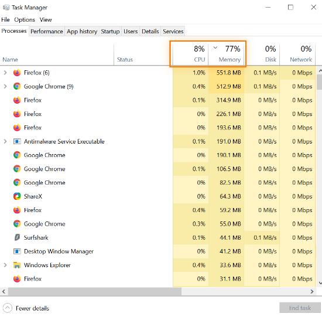Select the Desktop Window Manager name
This screenshot has width=322, height=317.
coord(59,251)
